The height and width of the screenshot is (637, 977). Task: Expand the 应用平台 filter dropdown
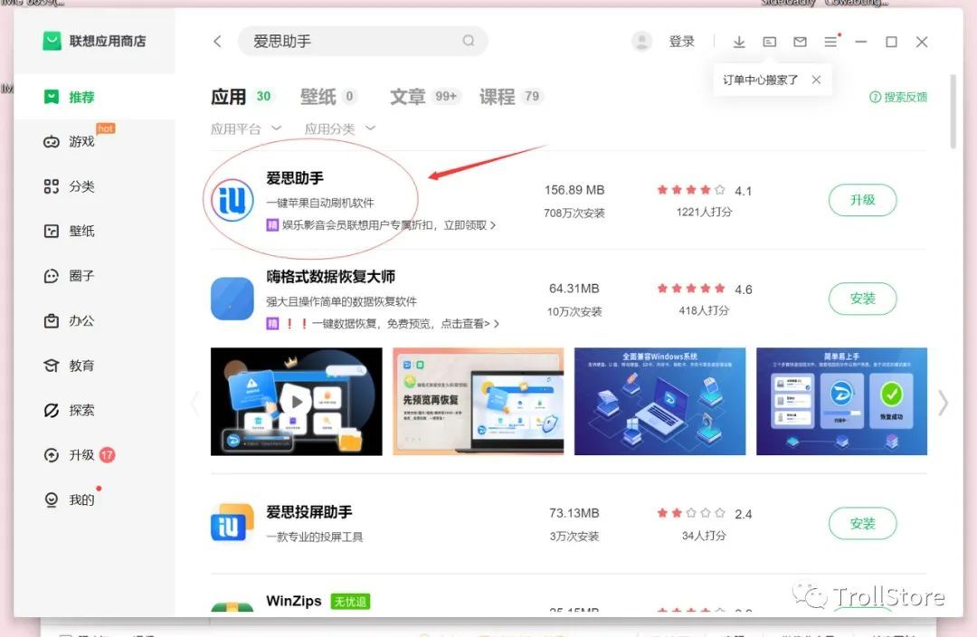pyautogui.click(x=245, y=128)
